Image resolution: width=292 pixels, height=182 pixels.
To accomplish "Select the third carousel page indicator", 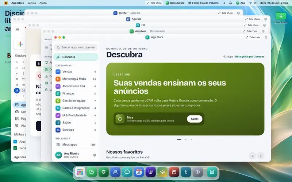I will (191, 139).
